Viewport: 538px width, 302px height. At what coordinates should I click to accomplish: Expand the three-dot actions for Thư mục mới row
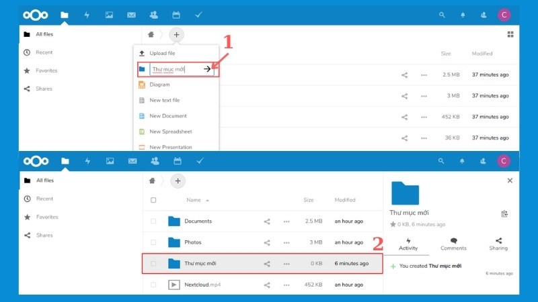286,264
